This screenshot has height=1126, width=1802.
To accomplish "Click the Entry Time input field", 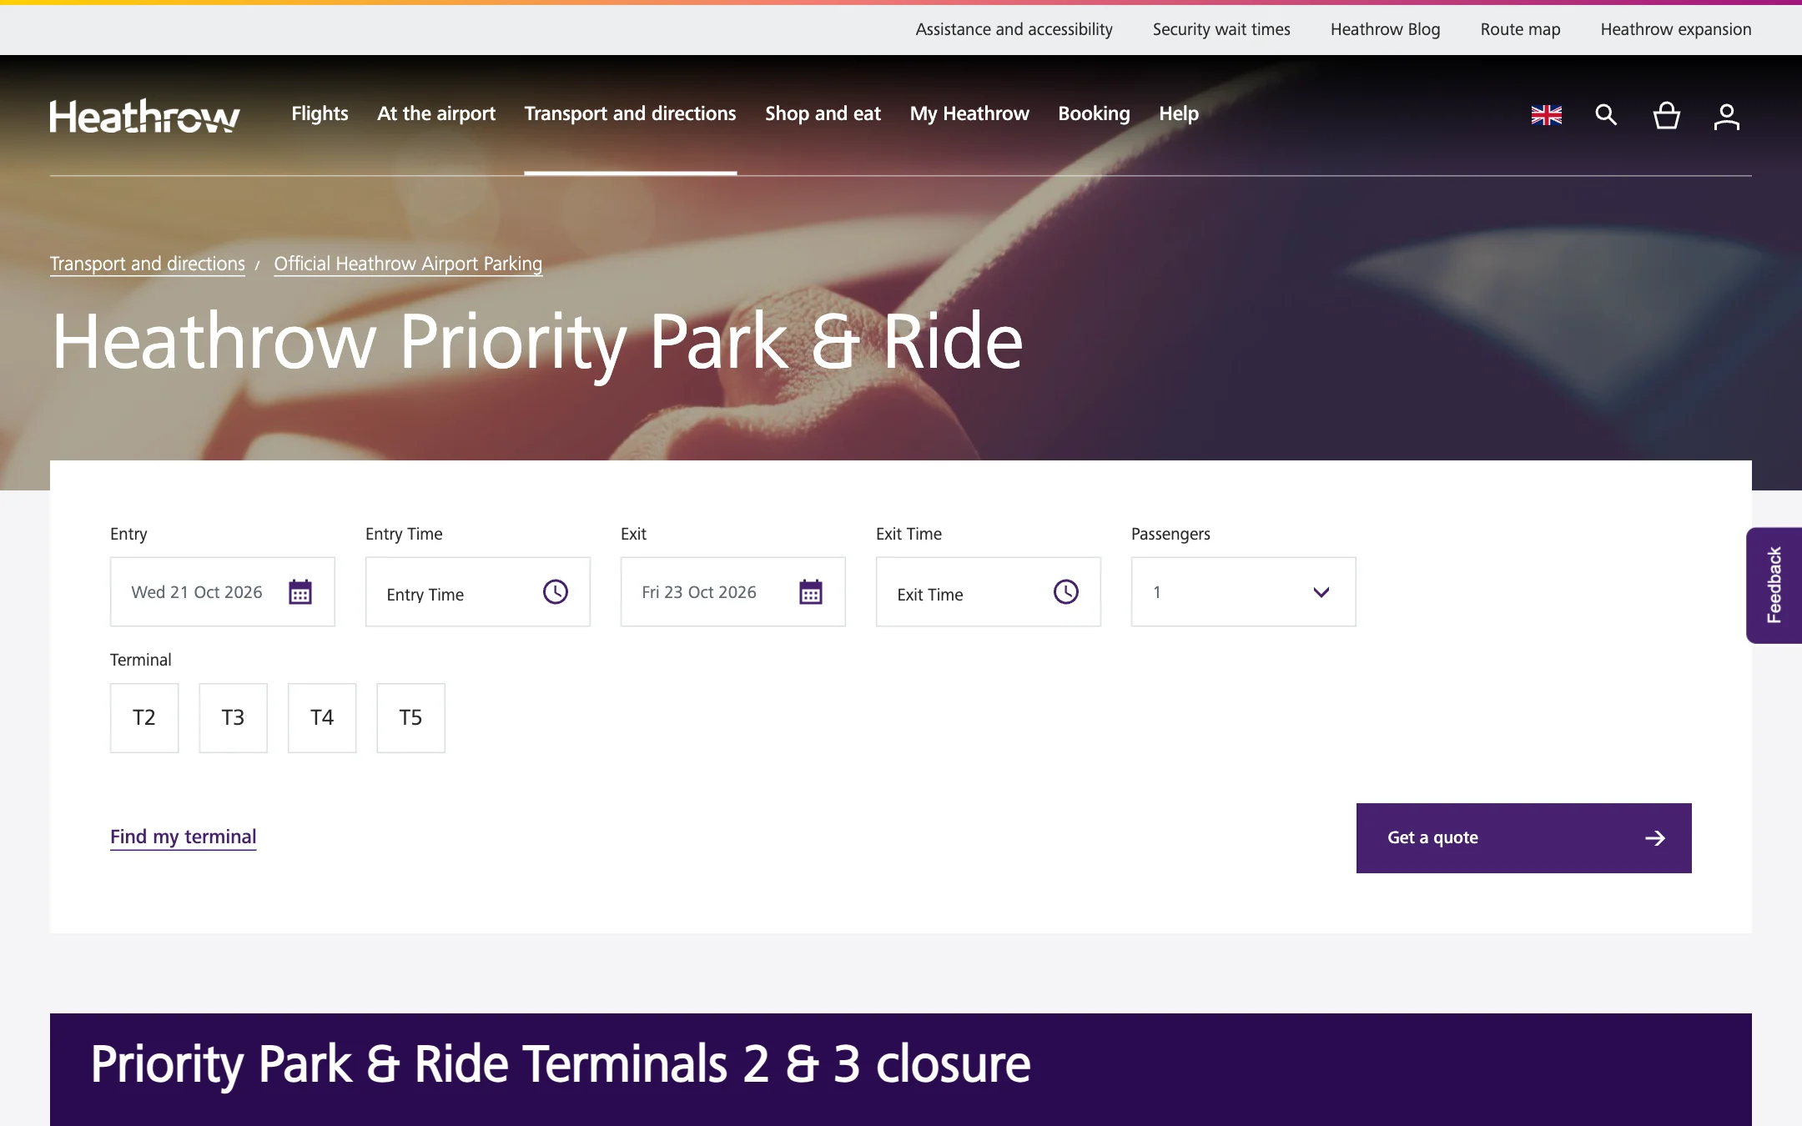I will (x=477, y=592).
